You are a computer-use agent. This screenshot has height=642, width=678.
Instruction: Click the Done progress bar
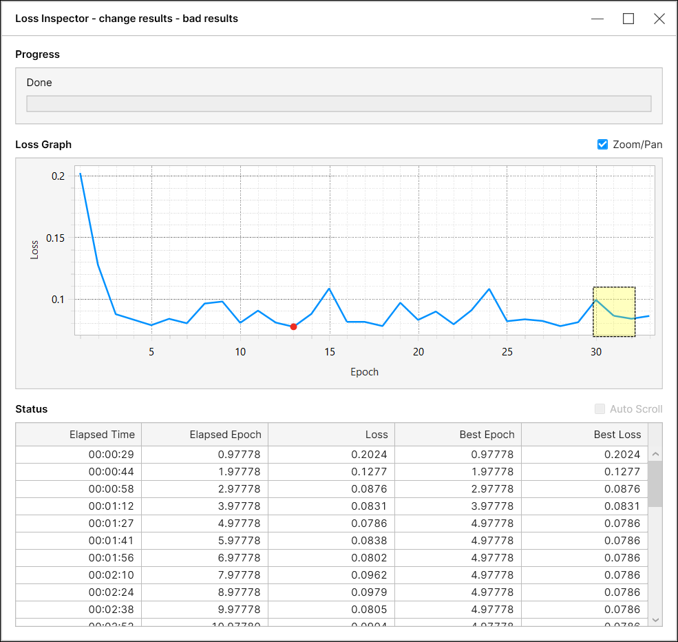pos(339,104)
